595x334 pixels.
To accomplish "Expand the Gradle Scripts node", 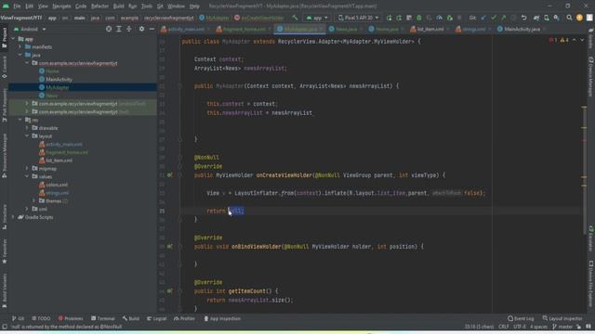I will (x=13, y=217).
